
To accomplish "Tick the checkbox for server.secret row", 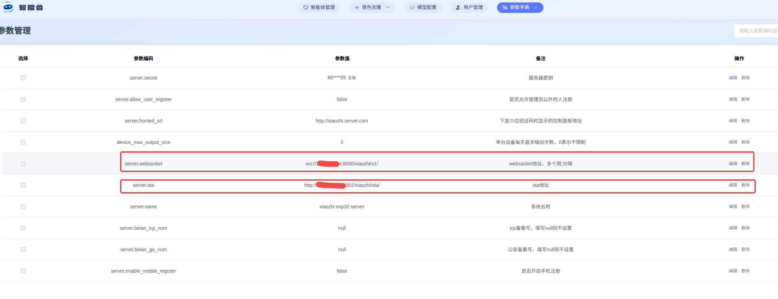I will point(23,78).
